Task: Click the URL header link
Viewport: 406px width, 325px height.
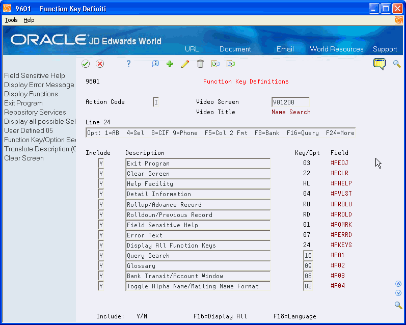Action: point(192,49)
